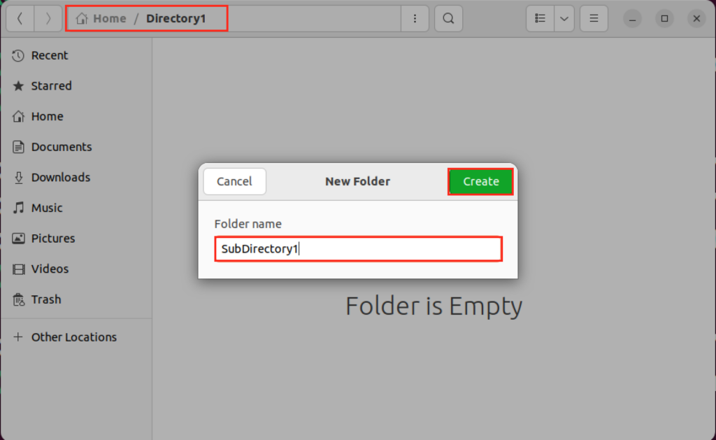Image resolution: width=716 pixels, height=440 pixels.
Task: Select Directory1 in the path bar
Action: coord(176,19)
